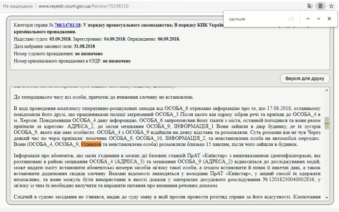Click in the 'одинцов' find text field

click(255, 19)
